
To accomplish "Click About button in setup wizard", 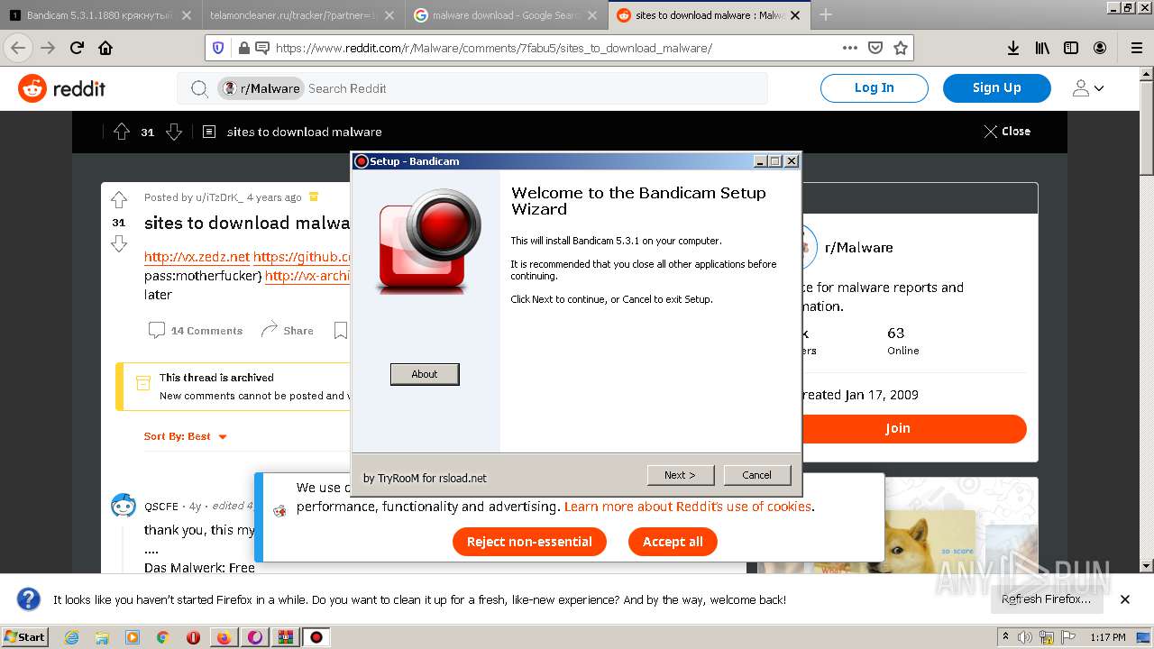I will (425, 374).
